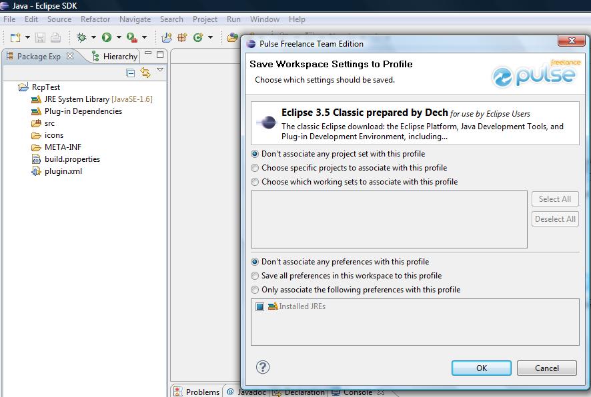The height and width of the screenshot is (397, 591).
Task: Select Save all preferences in this workspace
Action: tap(255, 276)
